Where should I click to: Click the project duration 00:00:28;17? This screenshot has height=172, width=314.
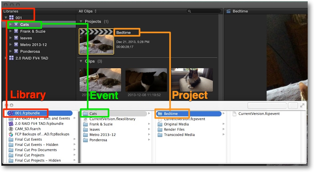(125, 47)
